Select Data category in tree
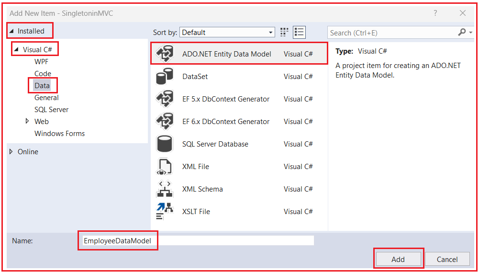This screenshot has height=273, width=479. click(x=42, y=86)
